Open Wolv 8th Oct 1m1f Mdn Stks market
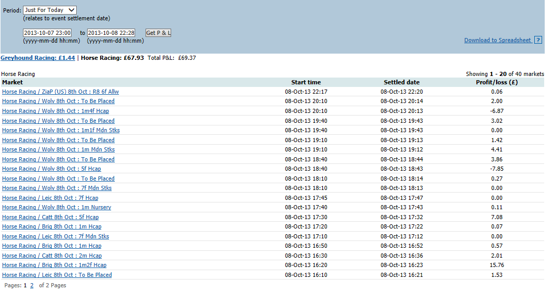The width and height of the screenshot is (552, 292). (x=61, y=130)
